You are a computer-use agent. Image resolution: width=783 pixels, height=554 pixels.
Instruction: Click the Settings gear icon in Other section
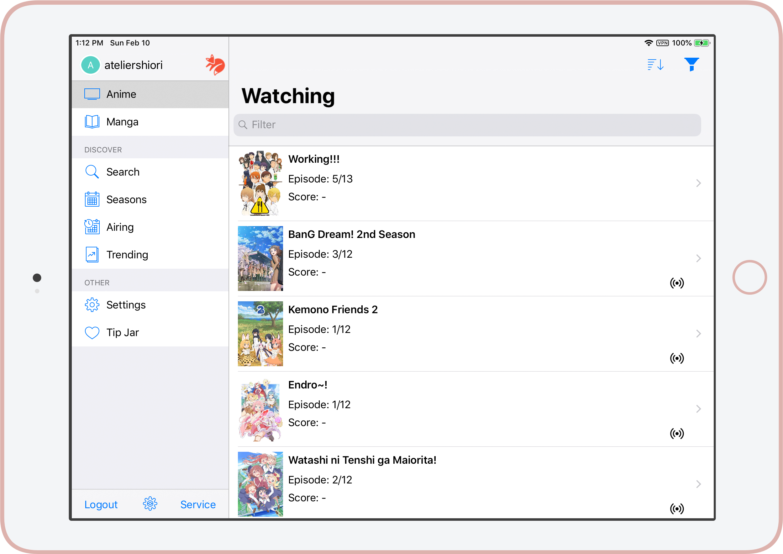(x=92, y=305)
